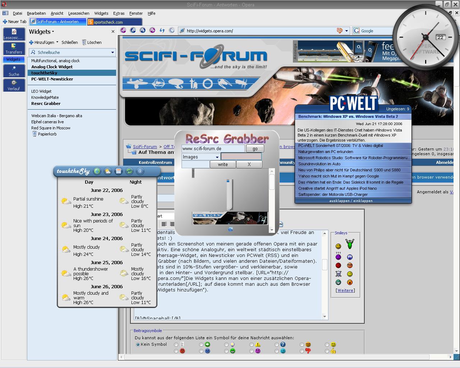Click the reload icon in navigation toolbar
Viewport: 460px width, 368px height.
pos(162,31)
